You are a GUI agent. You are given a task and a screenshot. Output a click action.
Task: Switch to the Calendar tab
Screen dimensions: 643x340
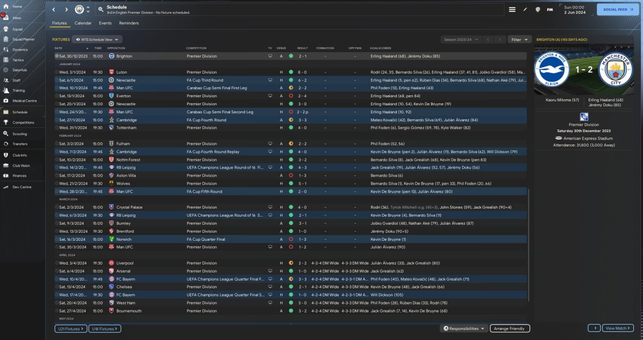point(83,23)
